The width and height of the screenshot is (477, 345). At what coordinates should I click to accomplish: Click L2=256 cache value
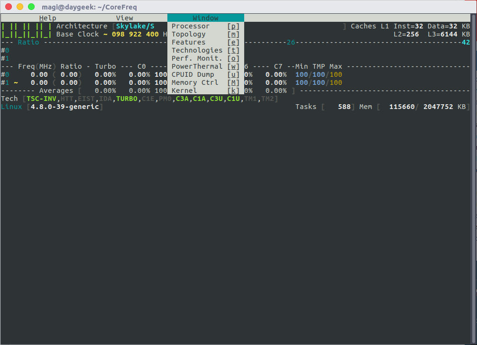pyautogui.click(x=406, y=34)
